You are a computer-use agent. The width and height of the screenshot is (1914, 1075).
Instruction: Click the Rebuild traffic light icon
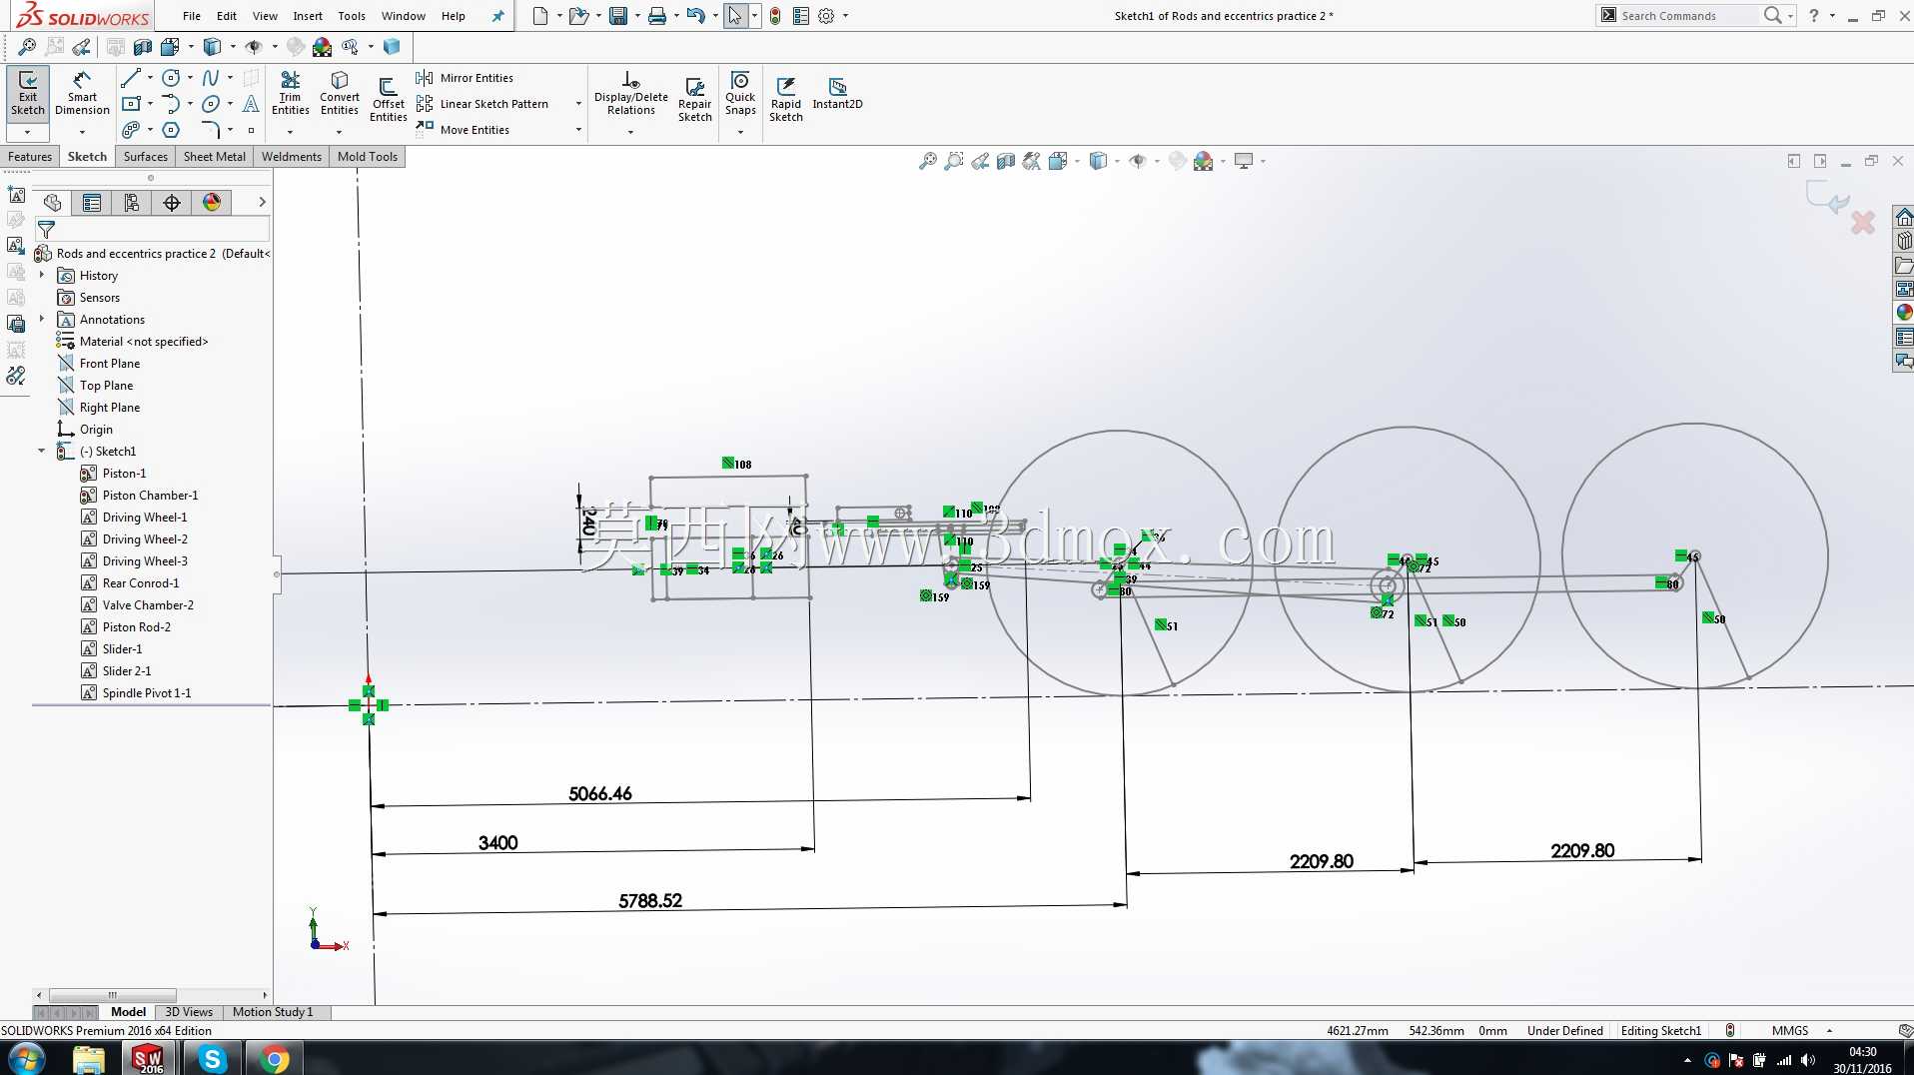774,16
